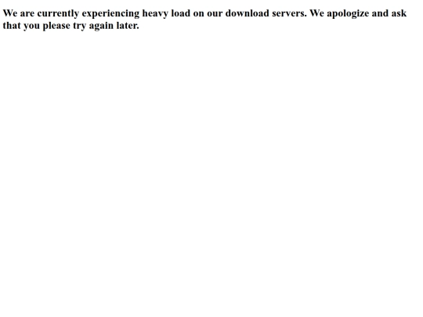423x317 pixels.
Task: Click the word "heavy" in the message
Action: click(155, 14)
